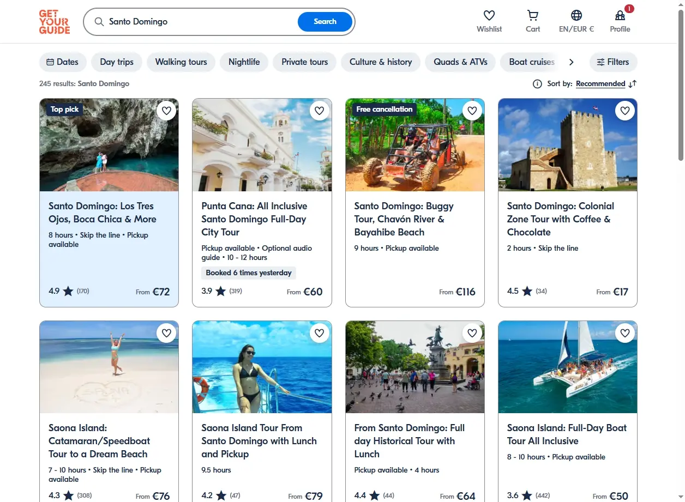This screenshot has height=502, width=685.
Task: Click the beach photo of Saona Catamaran tour
Action: [x=109, y=367]
